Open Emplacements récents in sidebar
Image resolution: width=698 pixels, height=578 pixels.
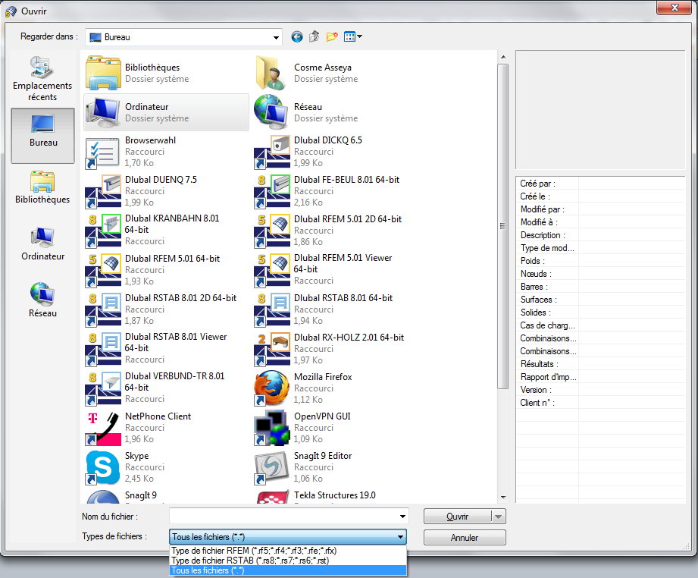(42, 79)
